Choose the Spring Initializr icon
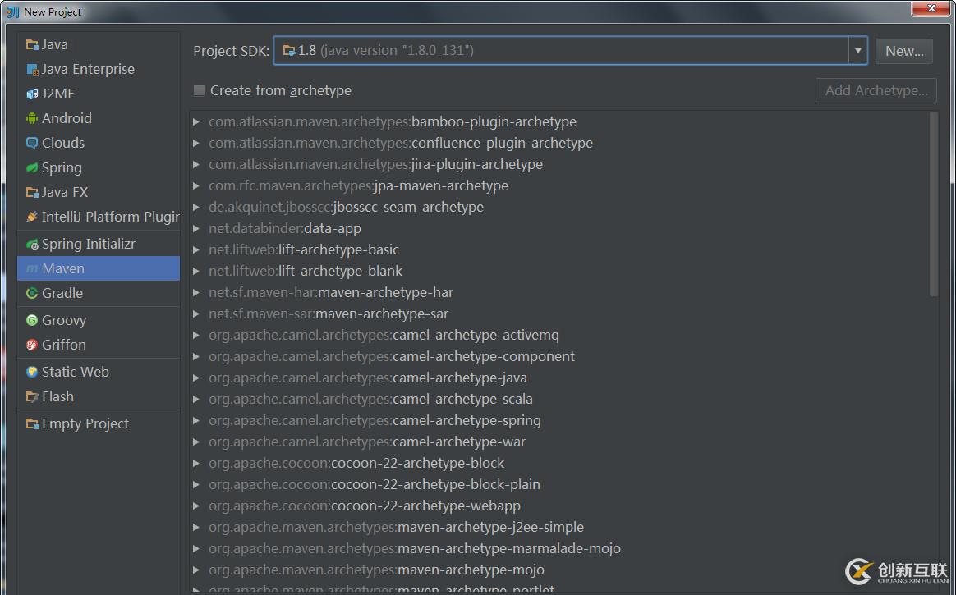The width and height of the screenshot is (956, 595). click(32, 245)
